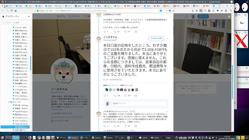Close the tweet overlay with the X
Image resolution: width=249 pixels, height=140 pixels.
(x=229, y=16)
